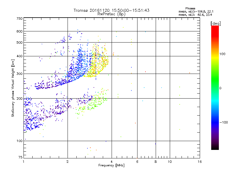
Task: Click the 'Frequency [MHz]' axis title
Action: [x=111, y=165]
